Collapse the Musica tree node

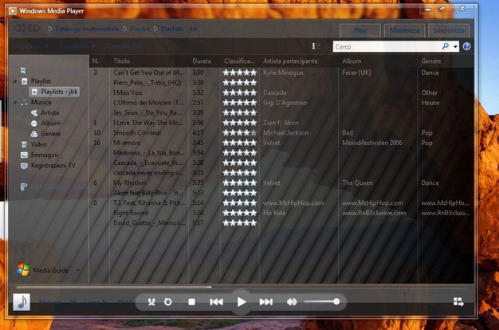click(15, 103)
